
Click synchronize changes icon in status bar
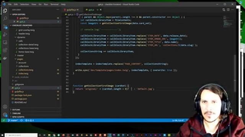21,120
